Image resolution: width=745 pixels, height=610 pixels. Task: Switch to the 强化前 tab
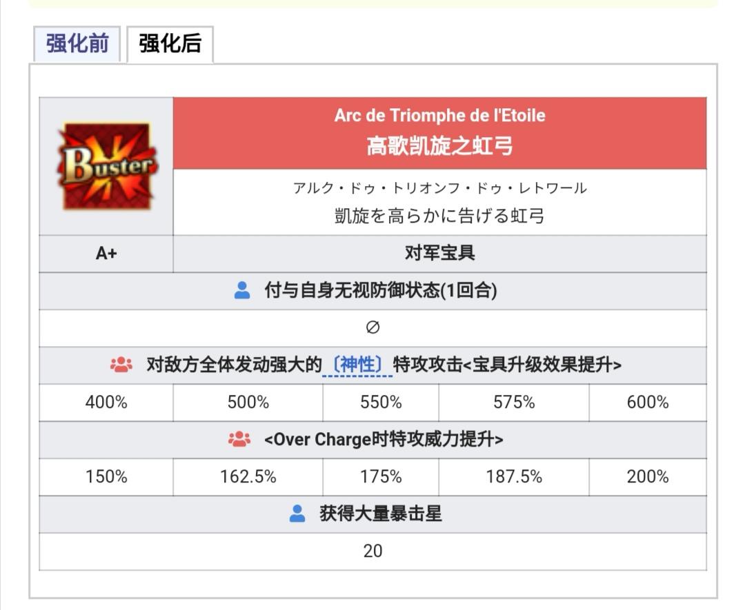point(77,43)
